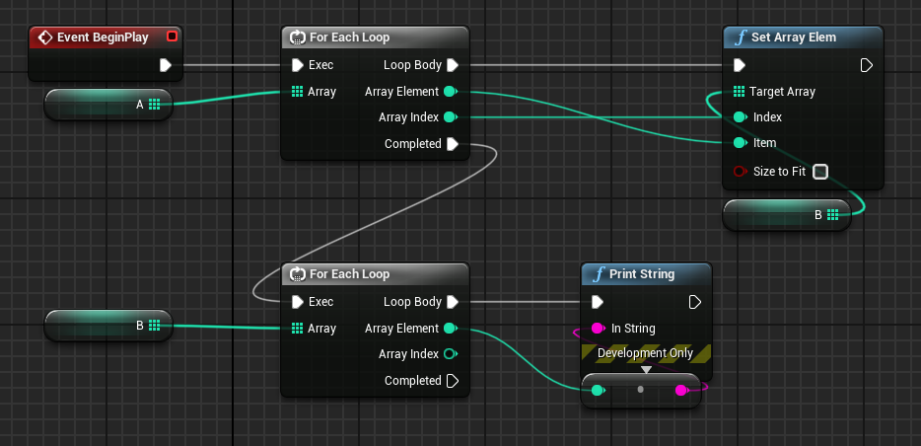
Task: Click Exec input pin of the B array's For Each Loop
Action: point(298,302)
